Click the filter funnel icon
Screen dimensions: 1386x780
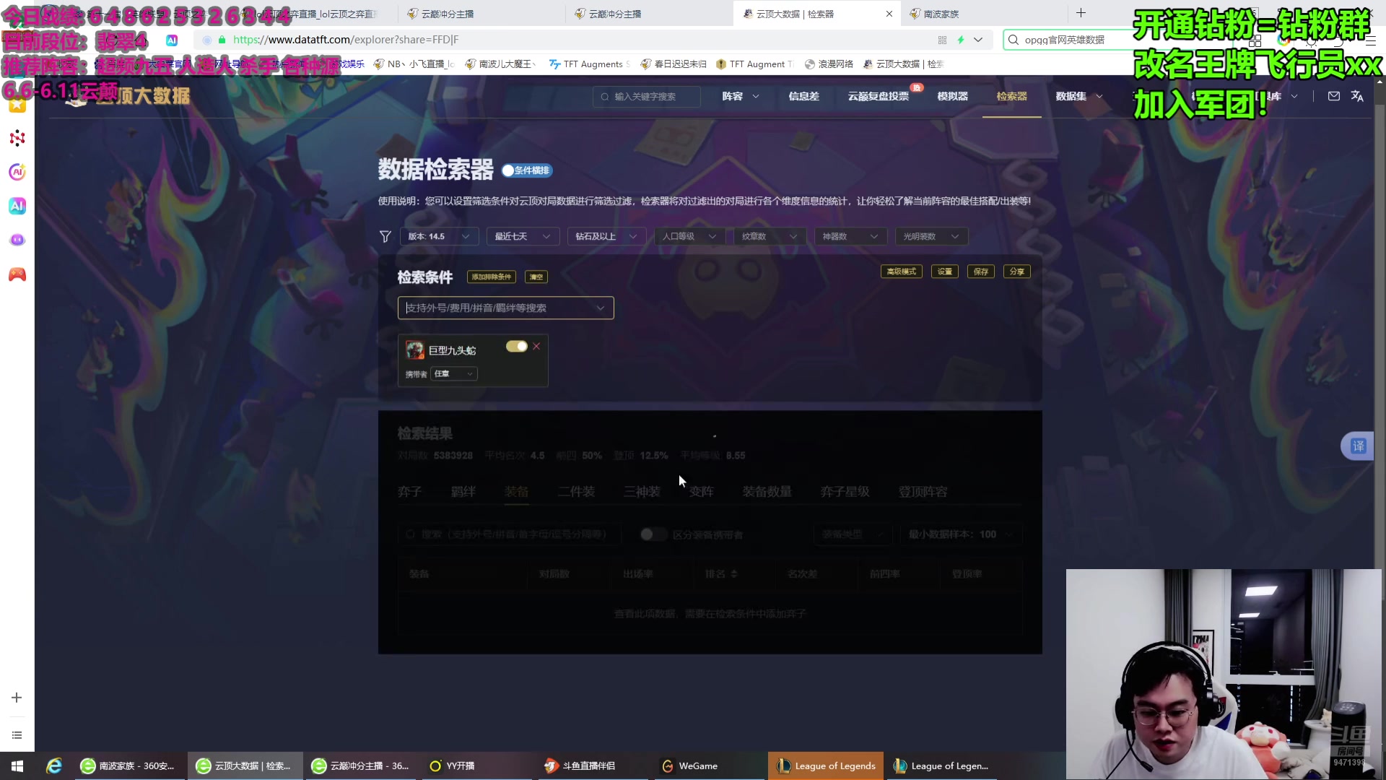385,237
